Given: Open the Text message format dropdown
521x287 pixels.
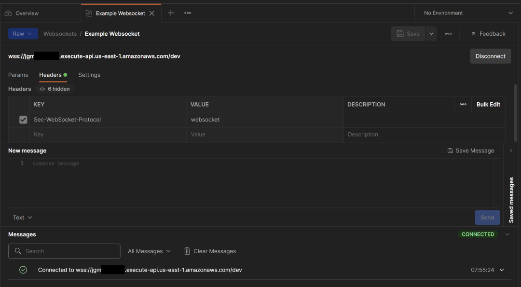Looking at the screenshot, I should pyautogui.click(x=23, y=218).
